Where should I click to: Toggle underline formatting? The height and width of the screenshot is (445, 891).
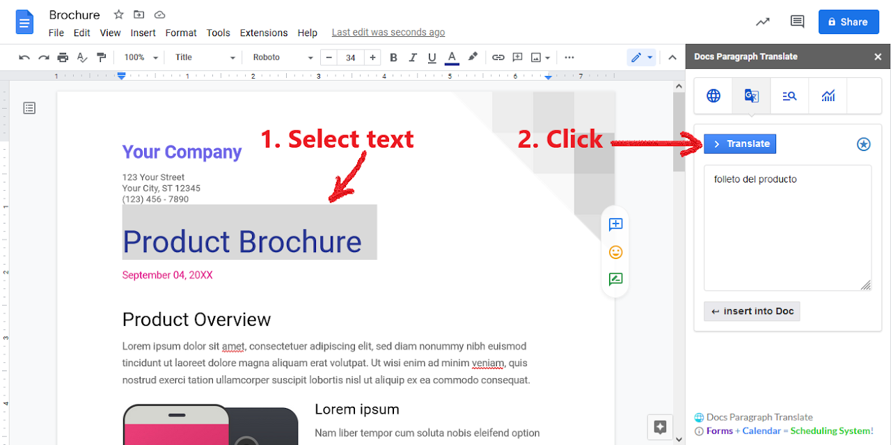(x=432, y=57)
